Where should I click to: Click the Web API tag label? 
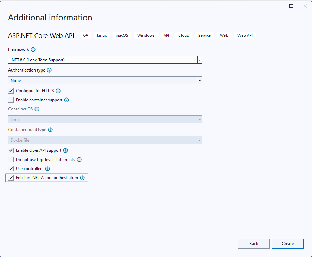point(245,35)
